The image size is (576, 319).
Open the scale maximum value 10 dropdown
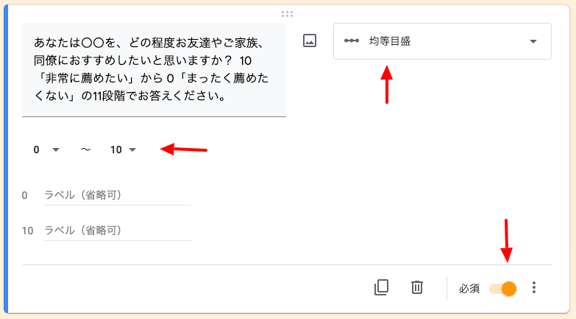[x=123, y=150]
